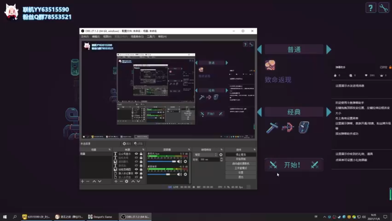Click the 停止推流 stop streaming button

coord(241,155)
